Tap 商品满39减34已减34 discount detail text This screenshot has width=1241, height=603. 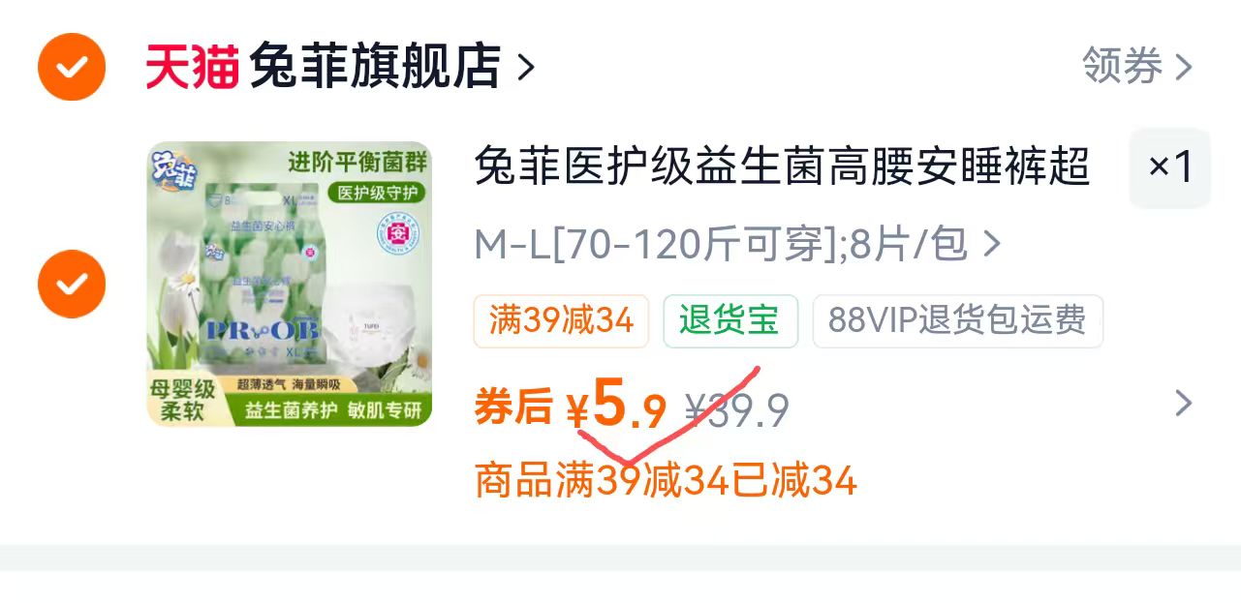666,480
